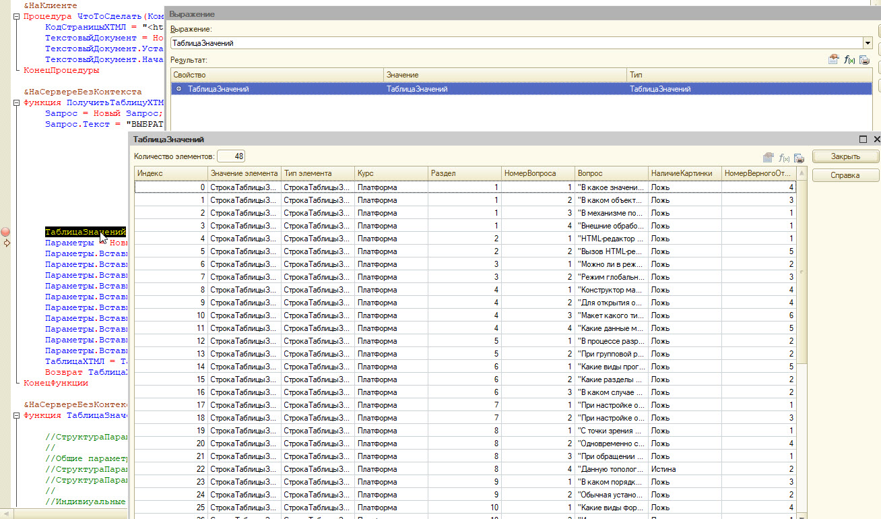The width and height of the screenshot is (881, 519).
Task: Click the НаличиеКартинки column header
Action: click(685, 173)
